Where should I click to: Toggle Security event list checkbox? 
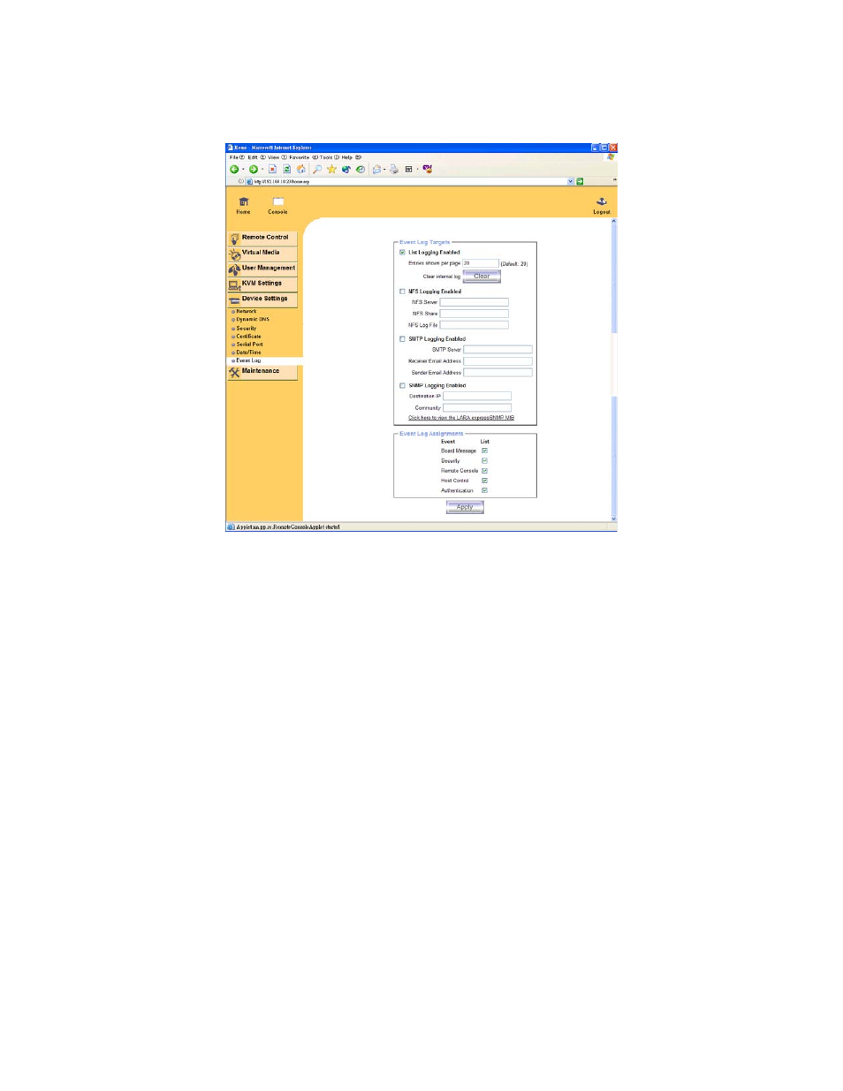tap(484, 460)
